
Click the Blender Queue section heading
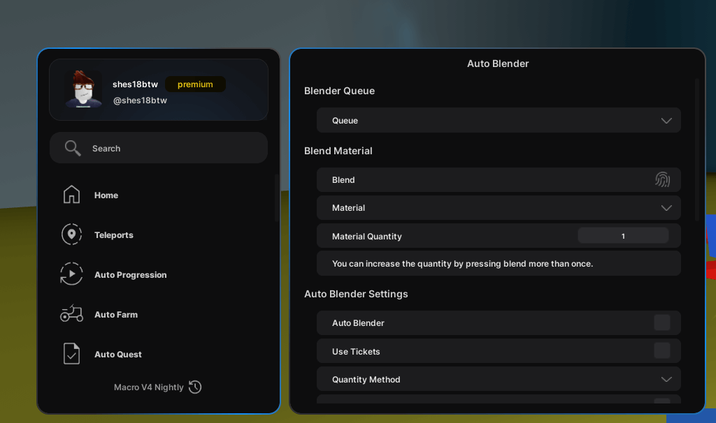pyautogui.click(x=339, y=91)
